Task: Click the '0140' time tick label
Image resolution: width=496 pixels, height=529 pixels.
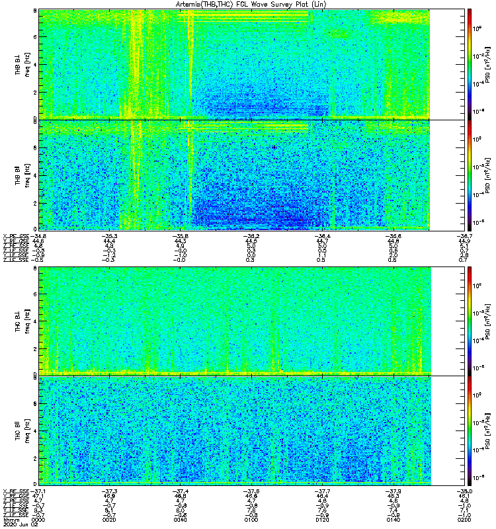Action: pyautogui.click(x=393, y=520)
